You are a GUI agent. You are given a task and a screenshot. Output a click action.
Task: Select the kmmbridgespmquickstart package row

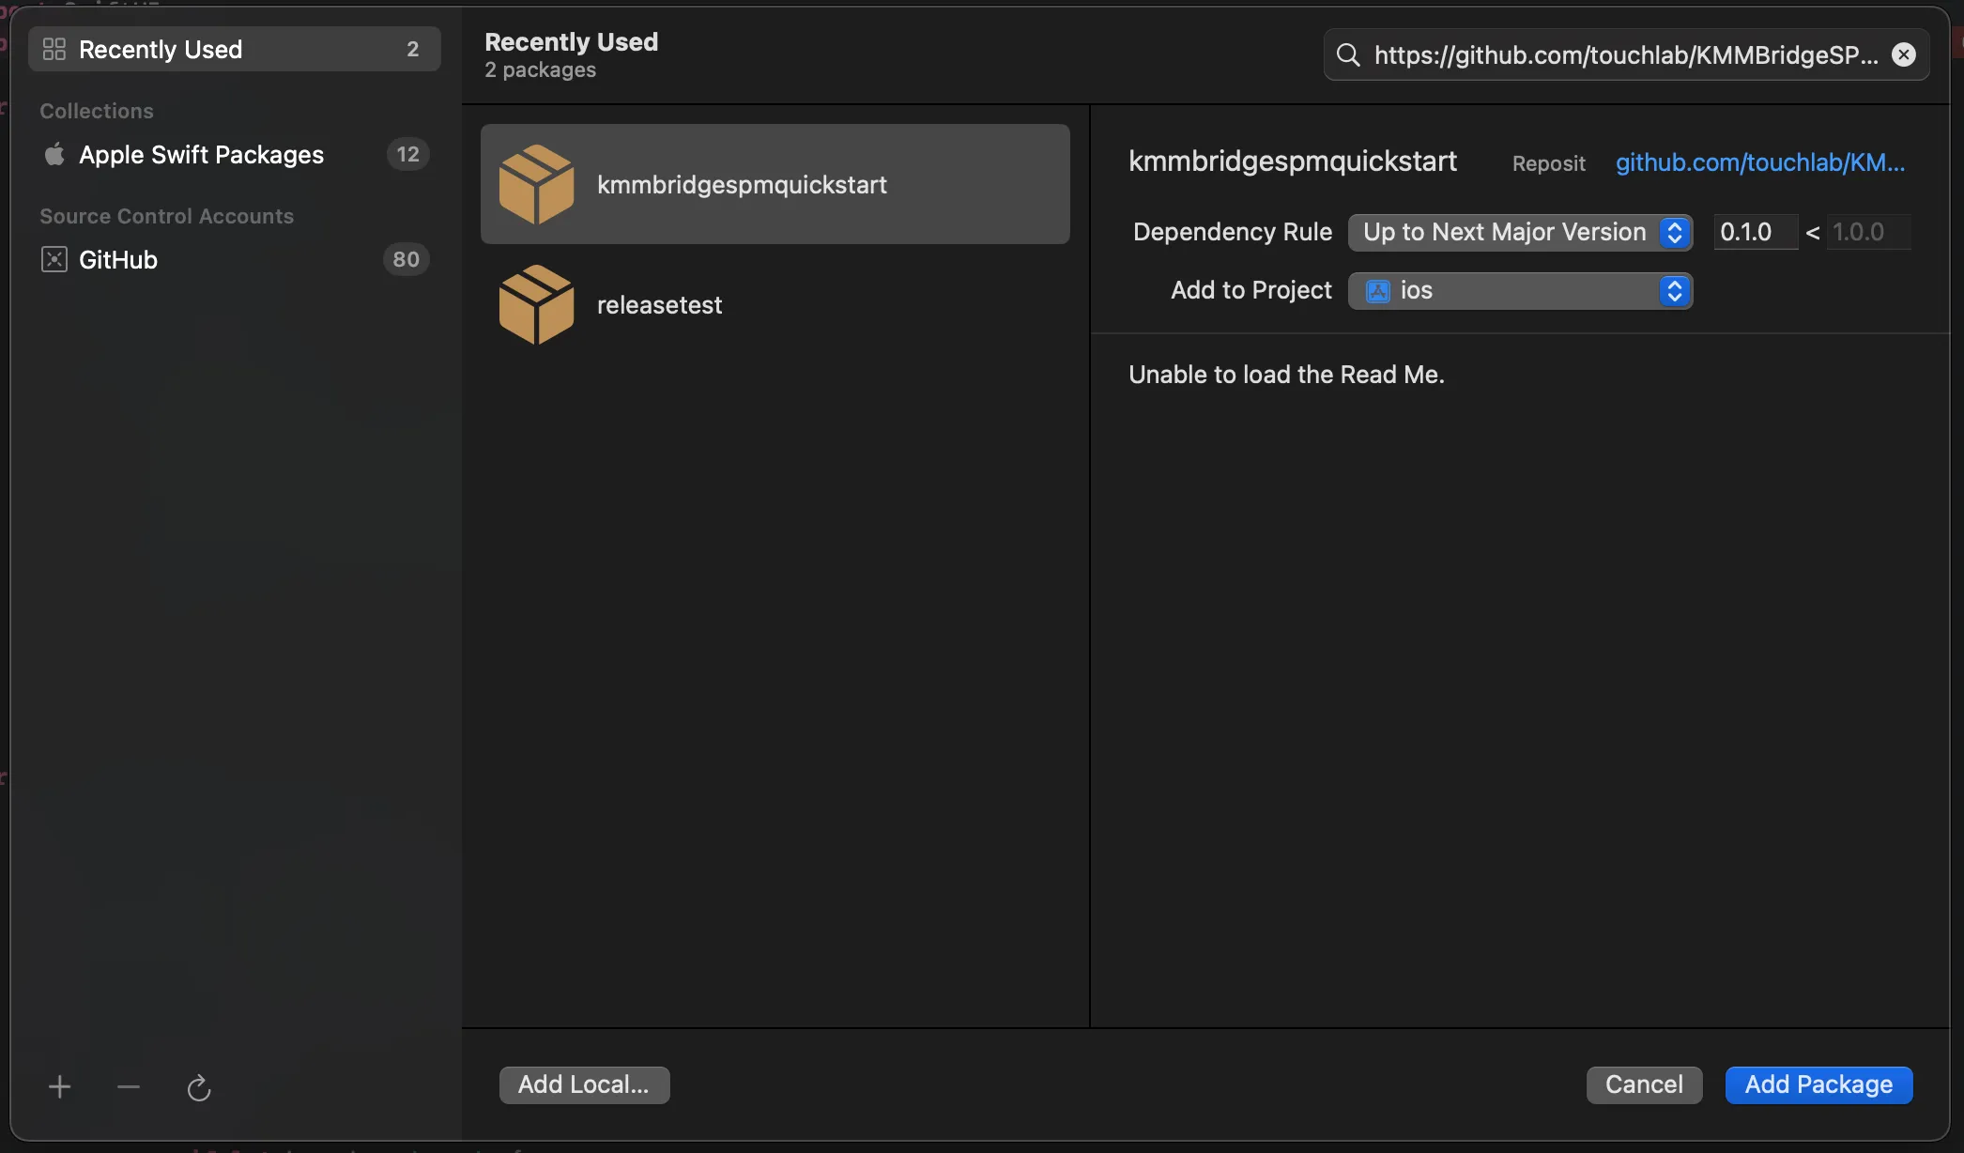click(x=775, y=184)
